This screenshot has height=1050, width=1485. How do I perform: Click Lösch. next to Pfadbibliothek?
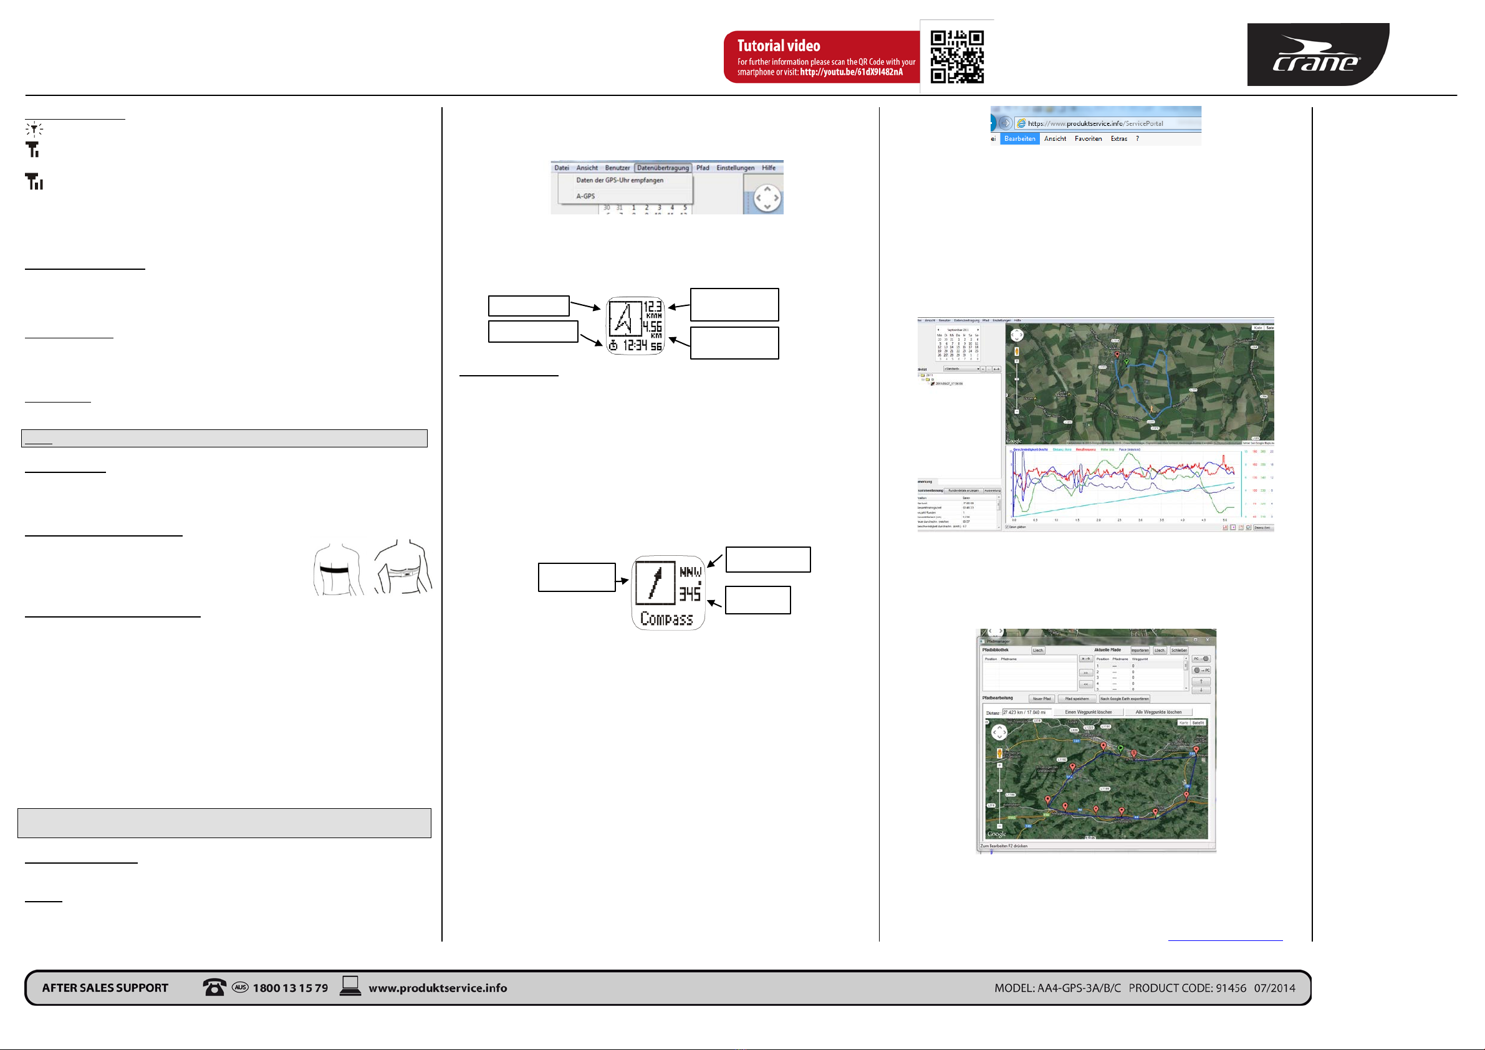click(1039, 651)
